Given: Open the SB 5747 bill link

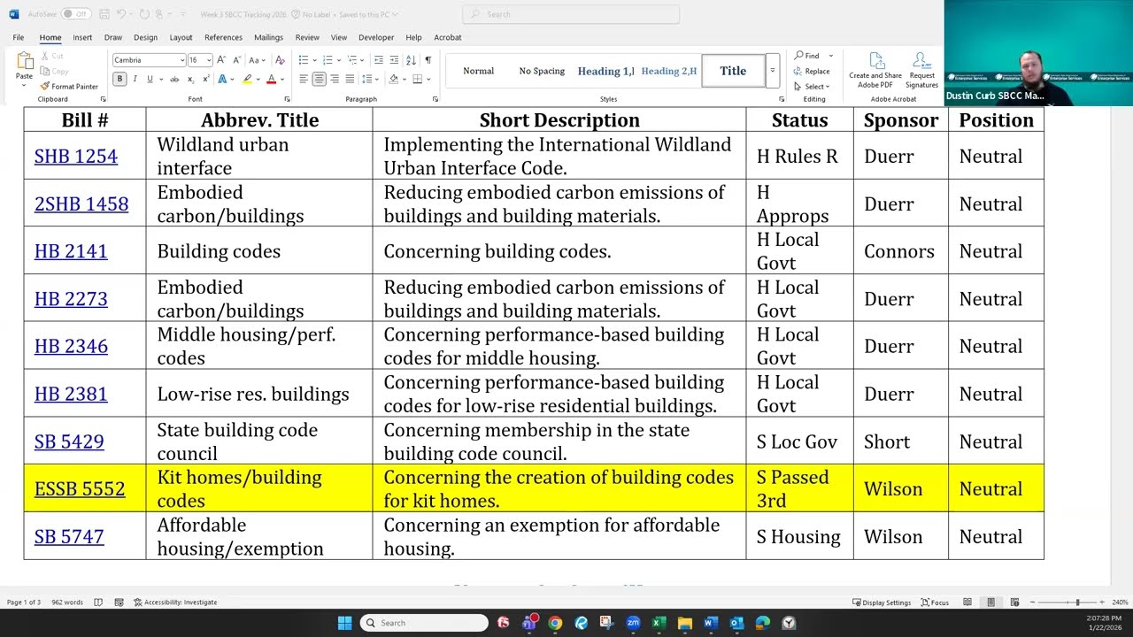Looking at the screenshot, I should point(69,537).
